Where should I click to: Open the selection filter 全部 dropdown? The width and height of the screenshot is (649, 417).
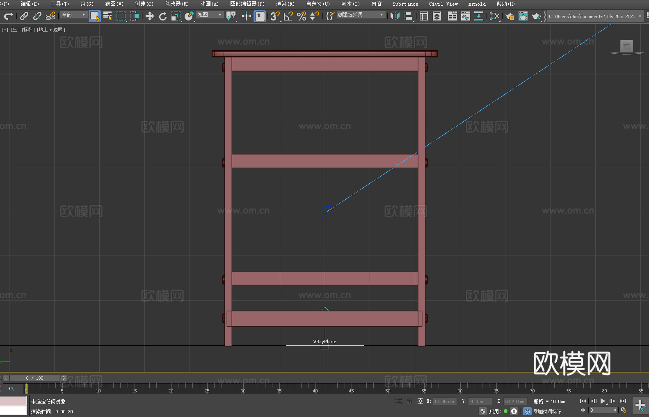click(73, 15)
